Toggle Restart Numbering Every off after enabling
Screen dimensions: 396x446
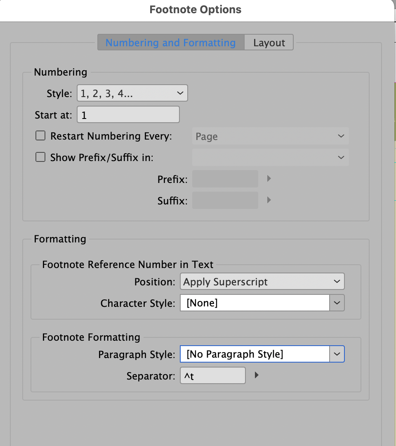(x=40, y=135)
